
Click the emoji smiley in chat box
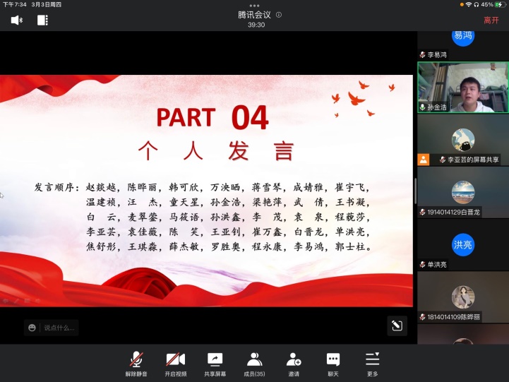32,327
